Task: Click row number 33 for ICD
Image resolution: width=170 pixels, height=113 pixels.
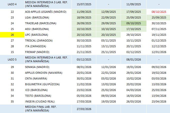Action: [12, 90]
